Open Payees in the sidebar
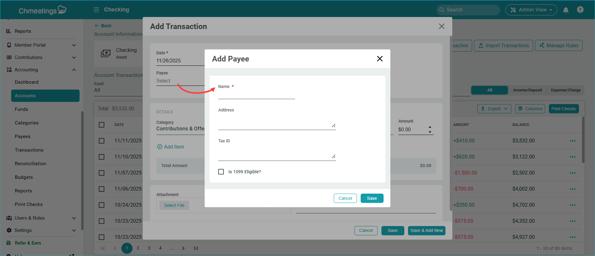The height and width of the screenshot is (256, 595). pos(23,136)
